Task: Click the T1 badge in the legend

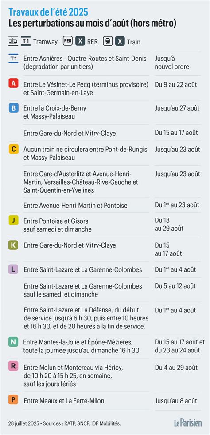Action: pos(26,41)
